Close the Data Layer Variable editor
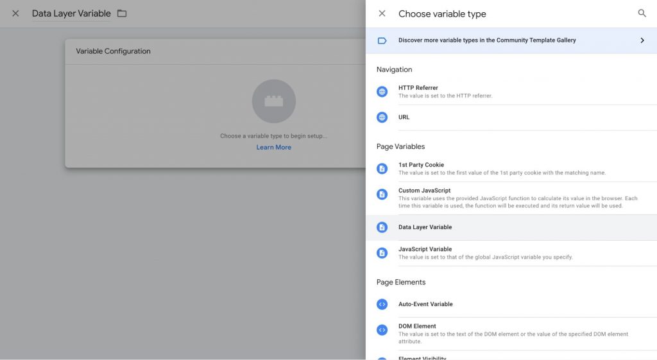Viewport: 657px width, 360px height. click(15, 13)
